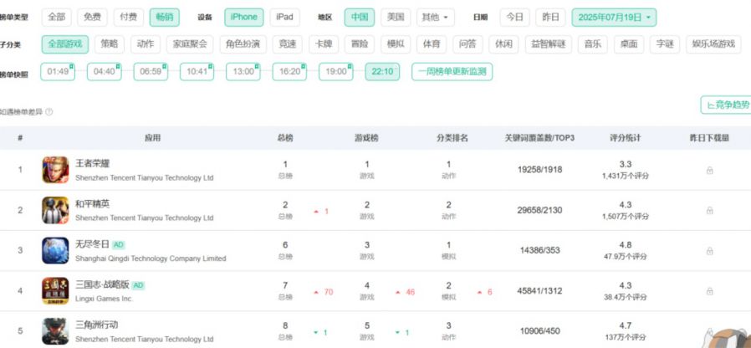Jump to the 13:00 chart snapshot
The height and width of the screenshot is (348, 751).
point(243,71)
